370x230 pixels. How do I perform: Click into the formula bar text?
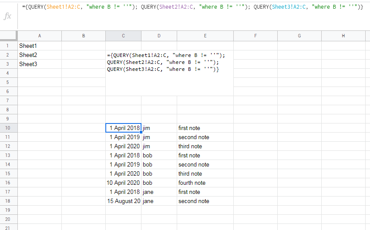click(192, 7)
